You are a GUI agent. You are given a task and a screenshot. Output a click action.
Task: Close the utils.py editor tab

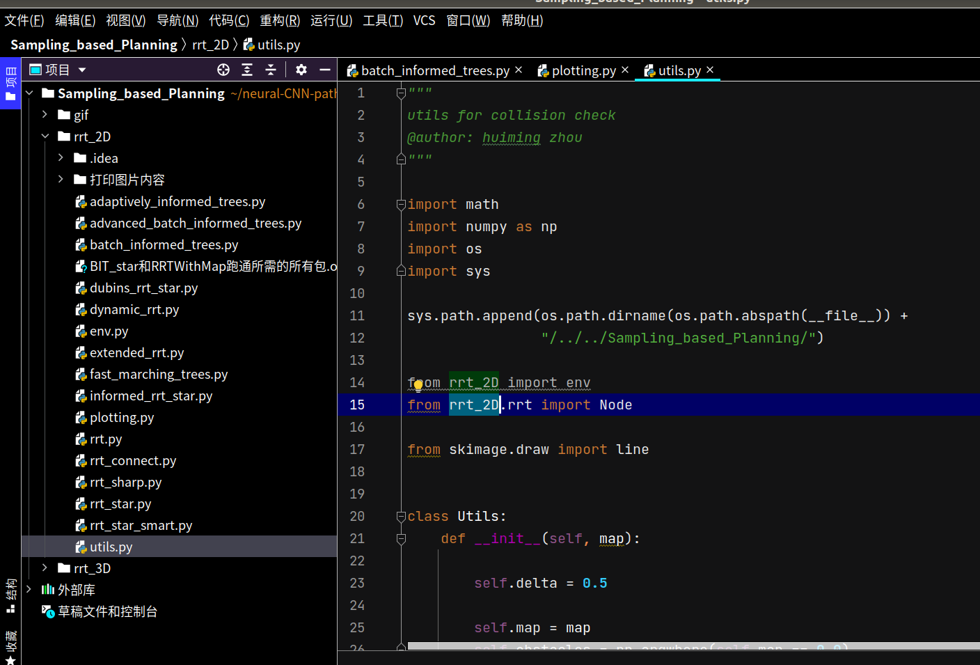[x=710, y=70]
